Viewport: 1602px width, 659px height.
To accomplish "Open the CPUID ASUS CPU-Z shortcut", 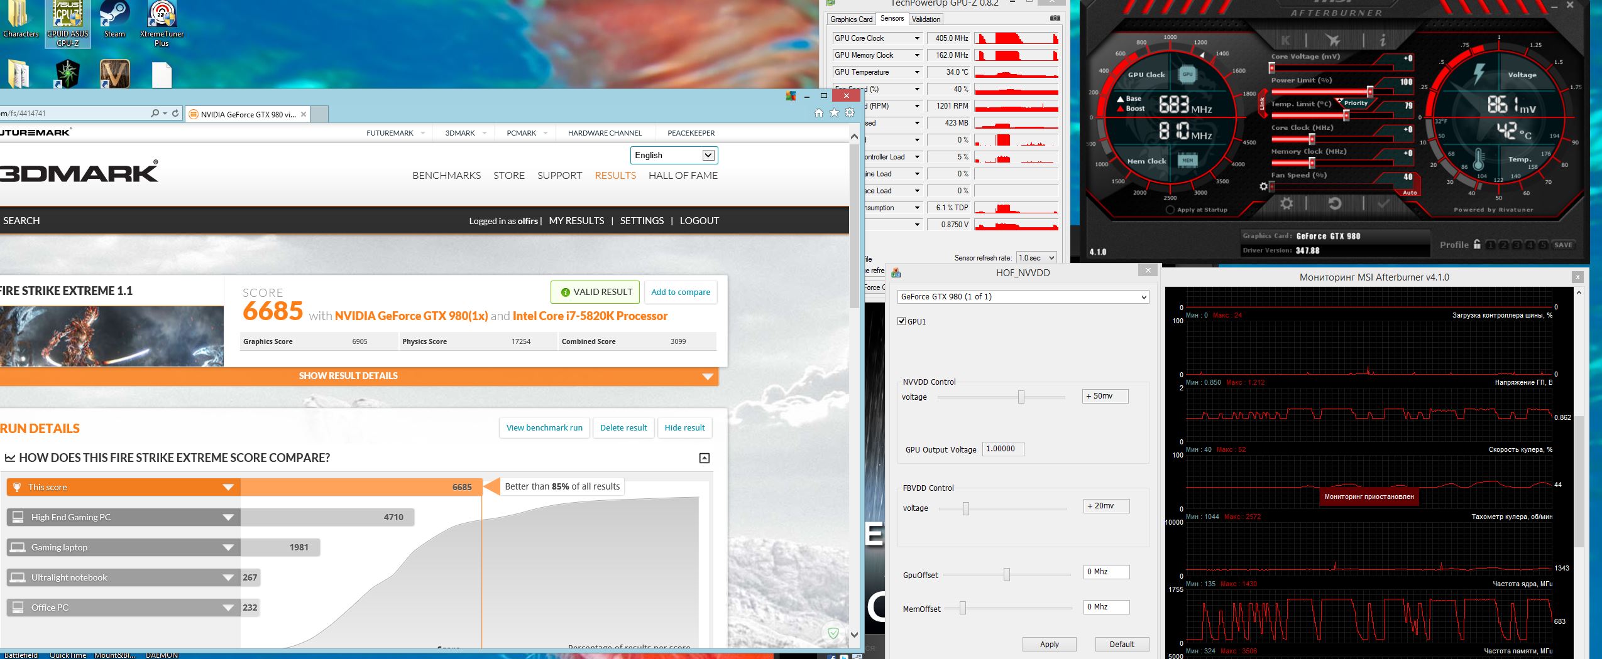I will click(x=68, y=24).
